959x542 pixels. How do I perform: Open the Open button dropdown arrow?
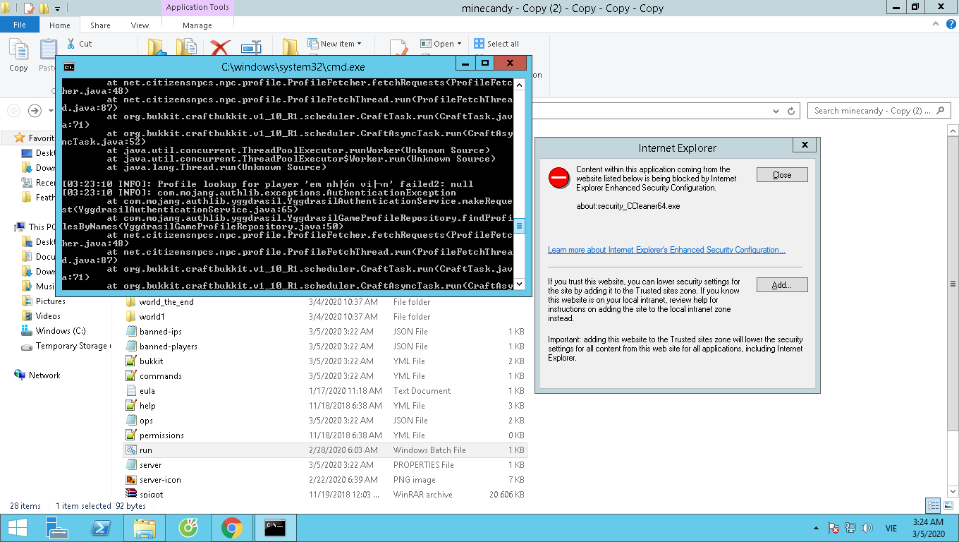coord(459,44)
